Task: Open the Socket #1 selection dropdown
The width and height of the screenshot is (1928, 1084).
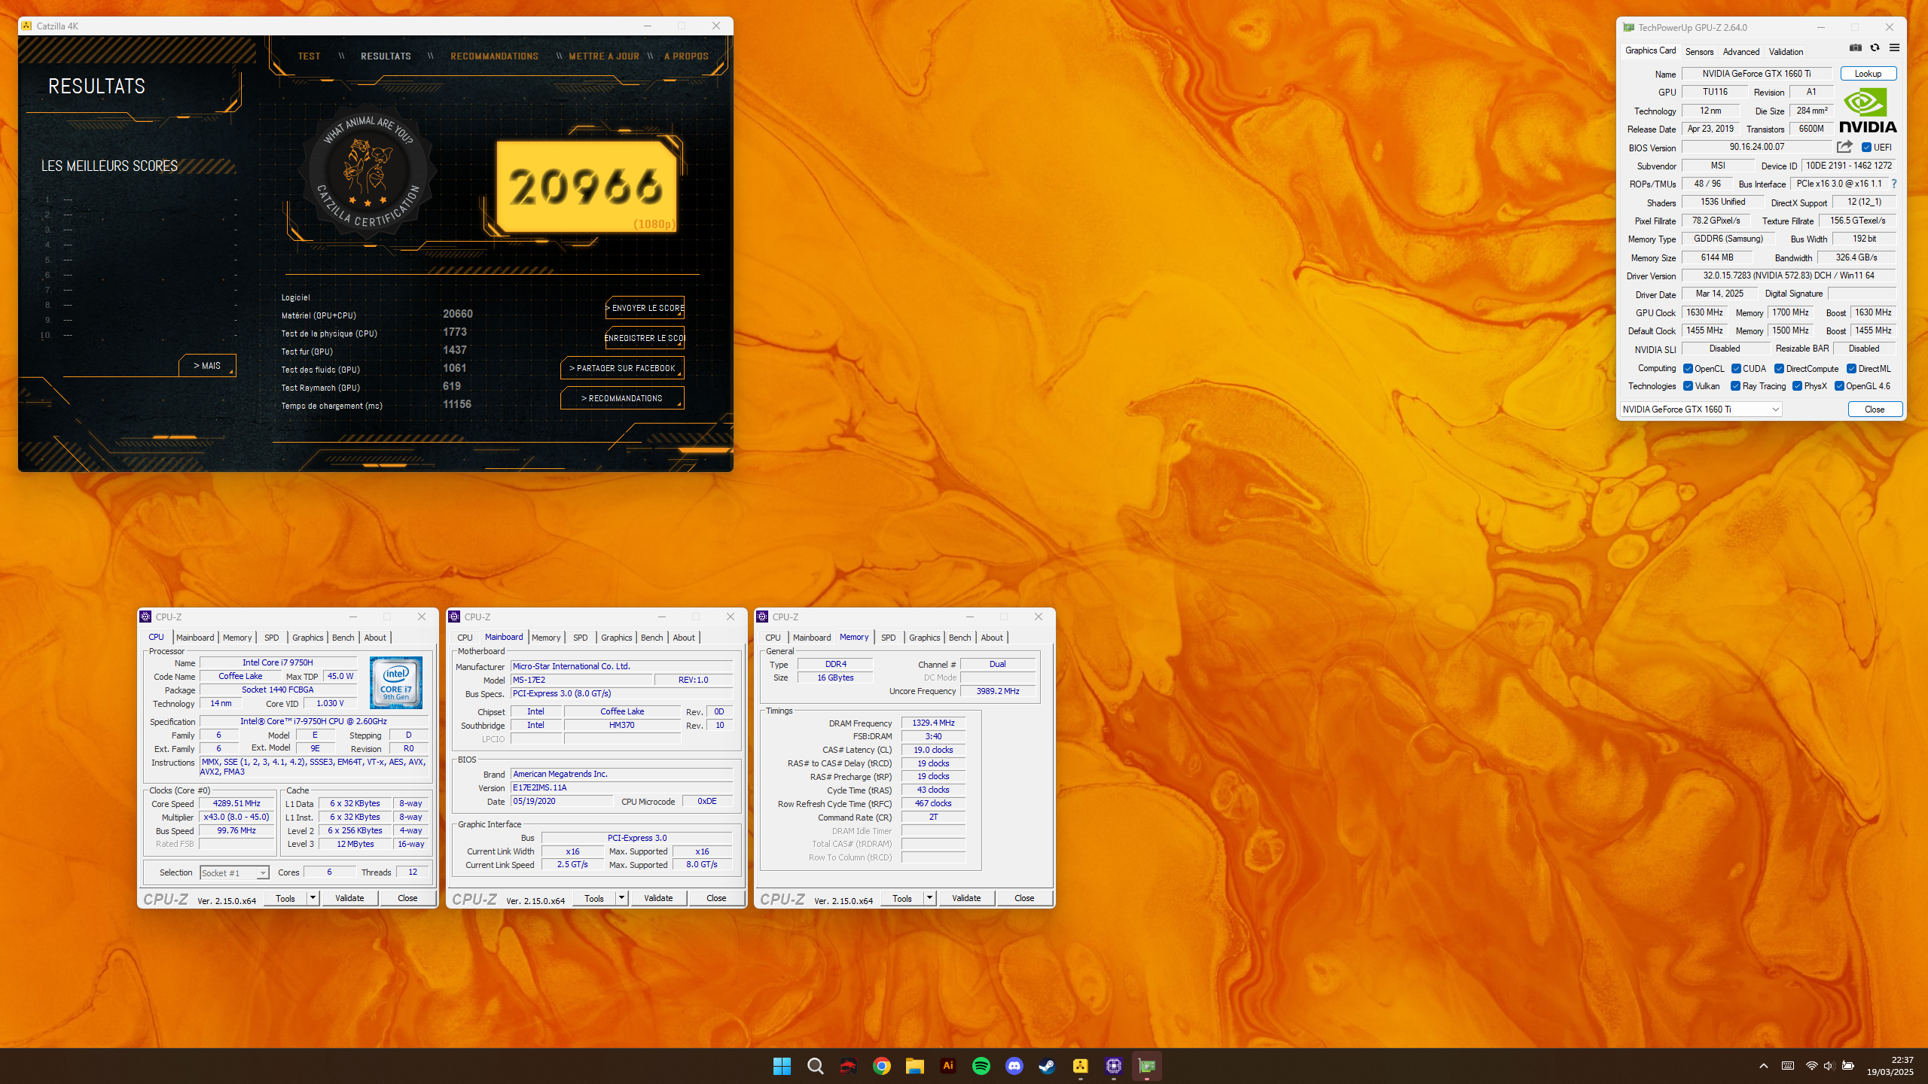Action: [x=234, y=872]
